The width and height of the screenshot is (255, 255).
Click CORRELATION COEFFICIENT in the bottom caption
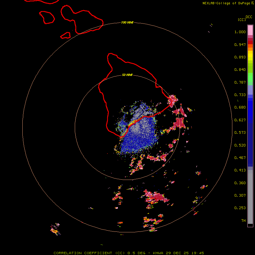(x=83, y=253)
